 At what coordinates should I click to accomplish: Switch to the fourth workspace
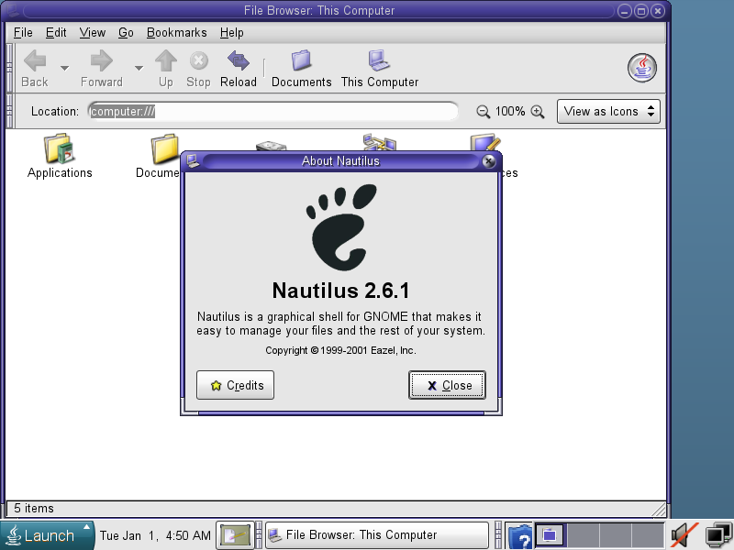click(x=648, y=535)
